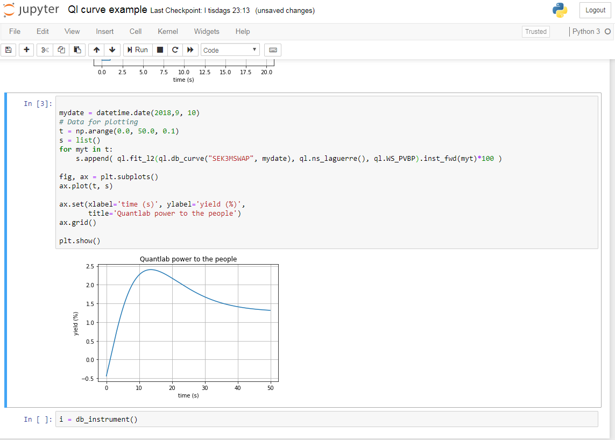Restart kernel and re-run whole notebook
The width and height of the screenshot is (615, 440).
click(x=190, y=50)
